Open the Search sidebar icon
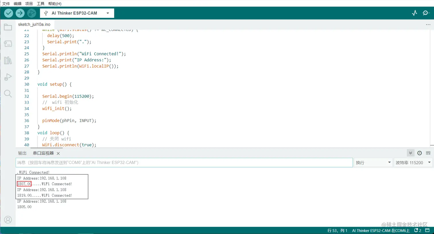Image resolution: width=434 pixels, height=234 pixels. click(8, 93)
